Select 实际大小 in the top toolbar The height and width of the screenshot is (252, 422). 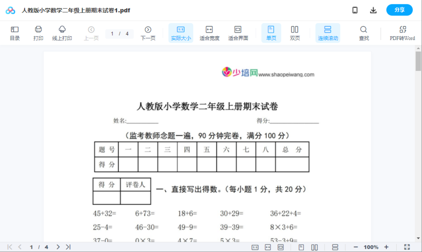pyautogui.click(x=181, y=32)
